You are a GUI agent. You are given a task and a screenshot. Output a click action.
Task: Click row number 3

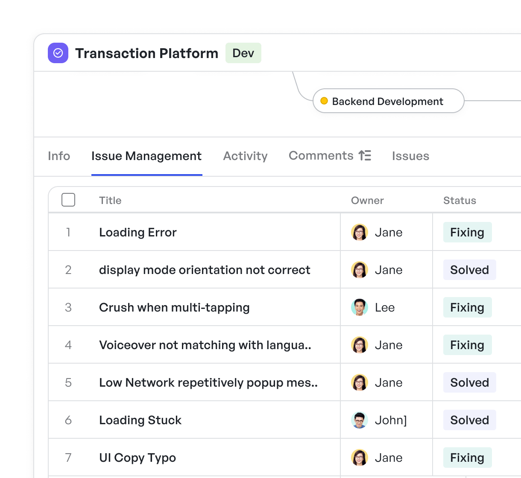point(68,307)
